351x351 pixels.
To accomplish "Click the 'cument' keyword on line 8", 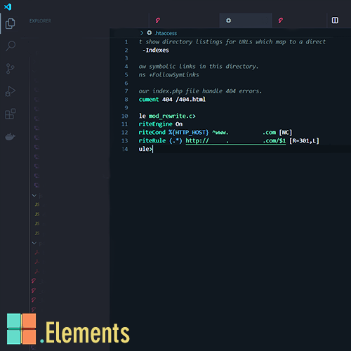I will pyautogui.click(x=149, y=100).
